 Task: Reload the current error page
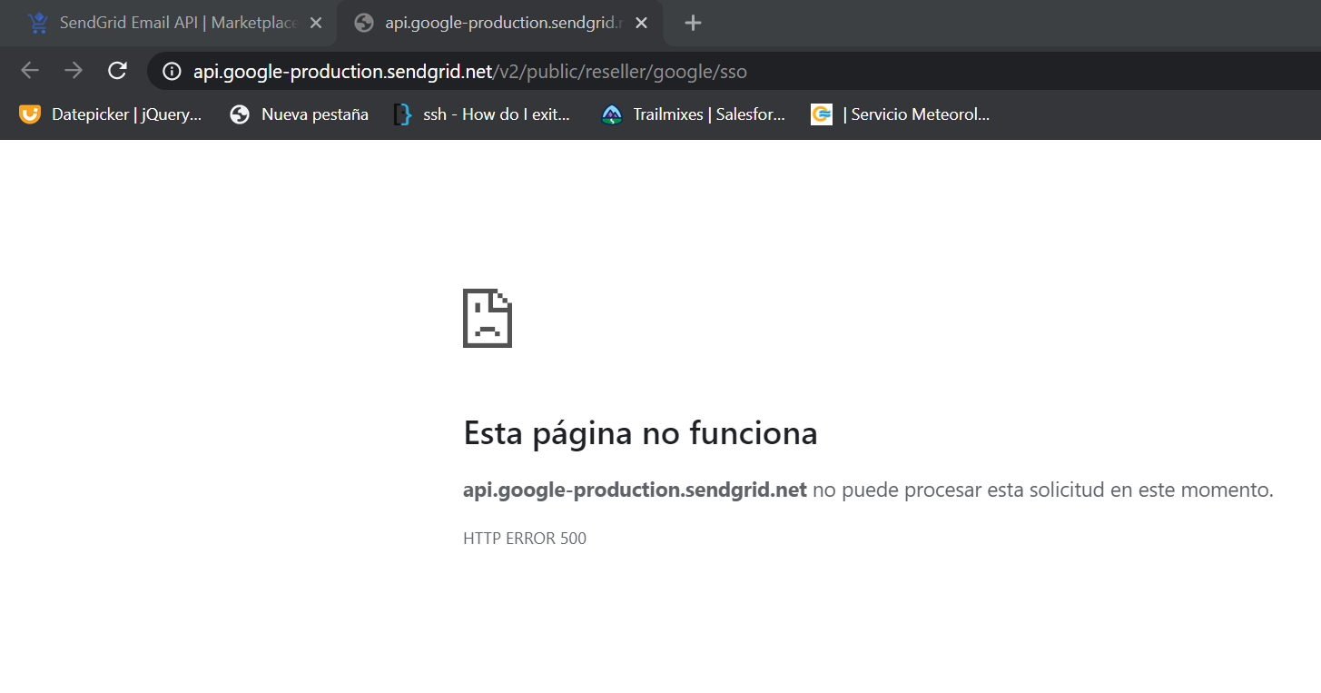point(117,71)
